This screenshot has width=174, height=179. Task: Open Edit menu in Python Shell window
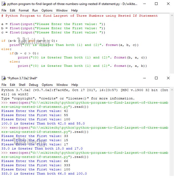pos(13,85)
